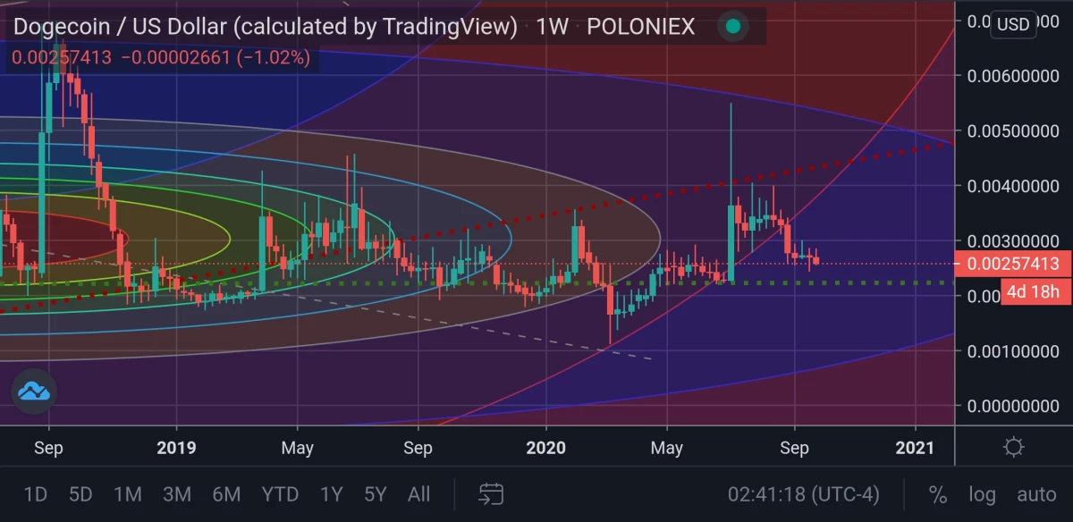Open the go-to-date calendar icon
The image size is (1073, 522).
coord(491,493)
